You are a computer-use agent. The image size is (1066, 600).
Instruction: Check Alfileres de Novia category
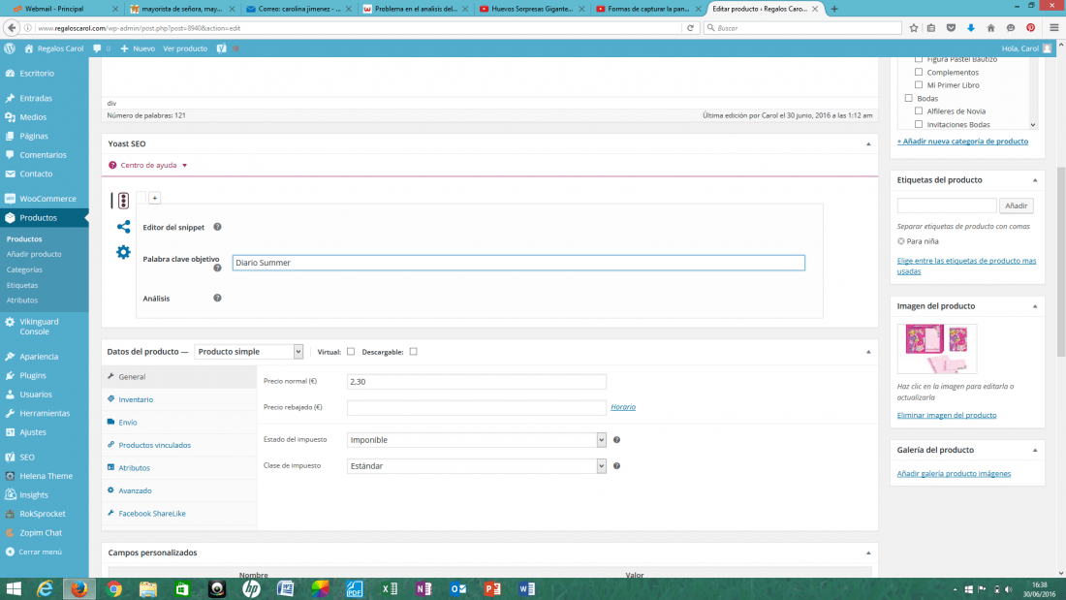tap(919, 111)
